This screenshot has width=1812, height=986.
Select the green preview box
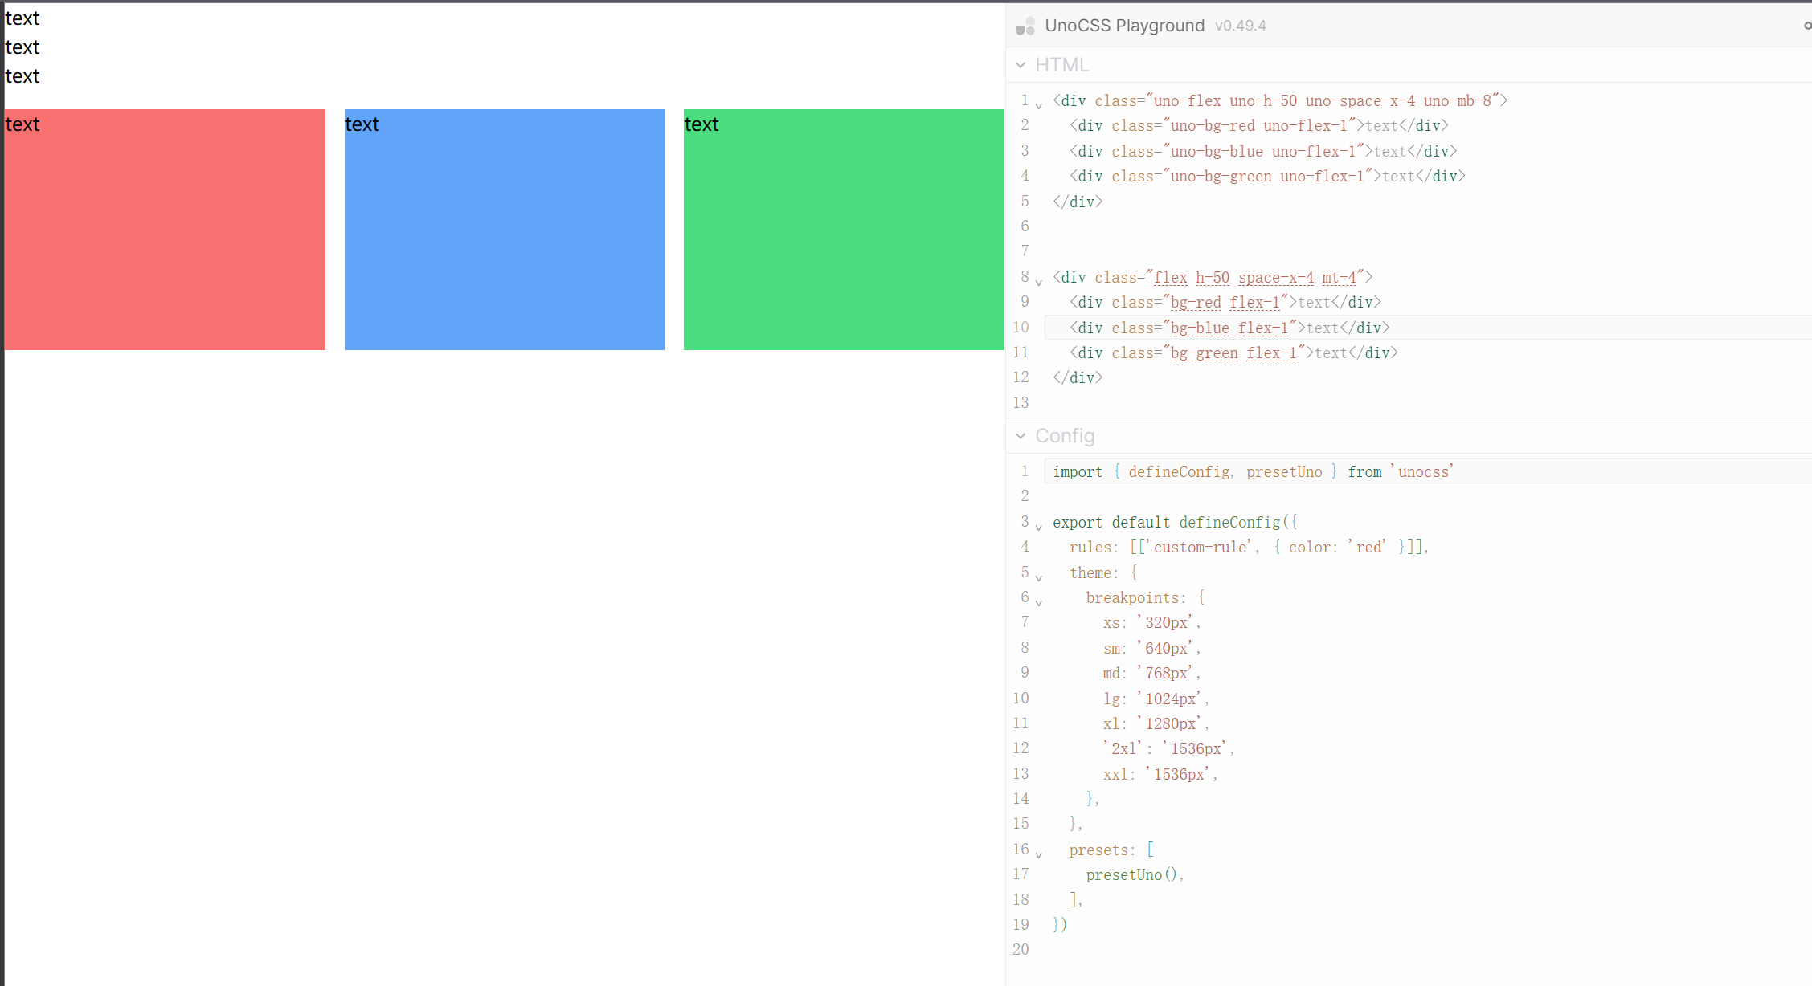pos(843,229)
